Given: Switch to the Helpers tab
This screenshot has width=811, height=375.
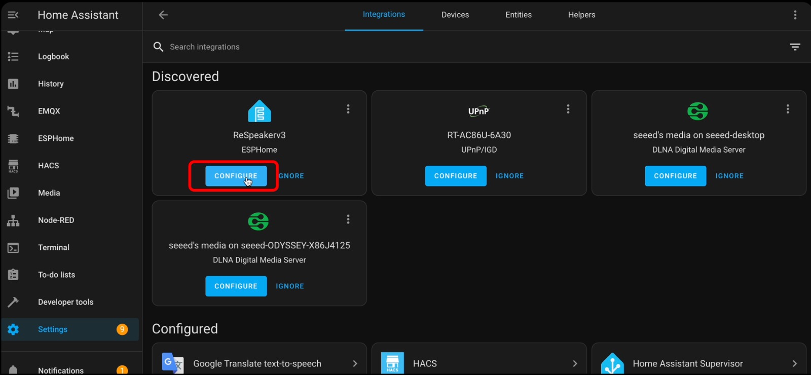Looking at the screenshot, I should click(582, 15).
